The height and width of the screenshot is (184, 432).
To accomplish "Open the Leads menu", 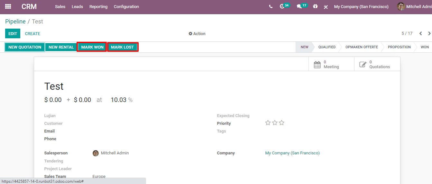I will pos(77,6).
